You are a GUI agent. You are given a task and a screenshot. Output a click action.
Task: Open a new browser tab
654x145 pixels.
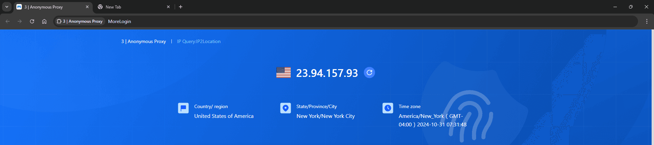(181, 7)
